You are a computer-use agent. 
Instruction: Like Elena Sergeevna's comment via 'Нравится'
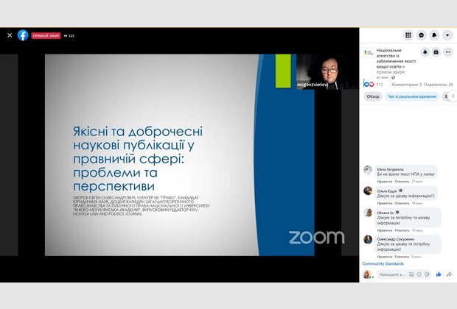pos(385,181)
